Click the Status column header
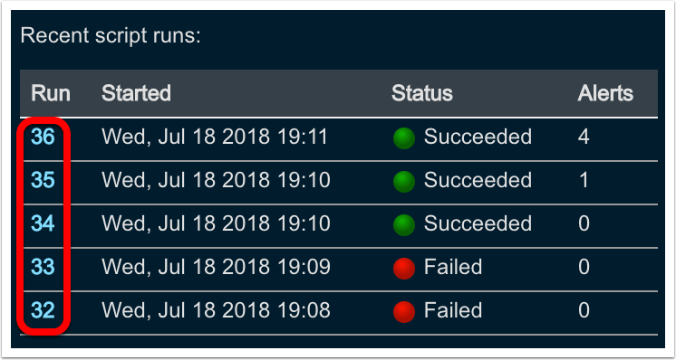 tap(422, 93)
